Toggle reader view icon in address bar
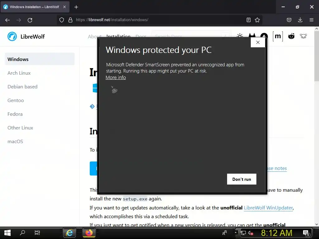The width and height of the screenshot is (319, 239). tap(248, 20)
